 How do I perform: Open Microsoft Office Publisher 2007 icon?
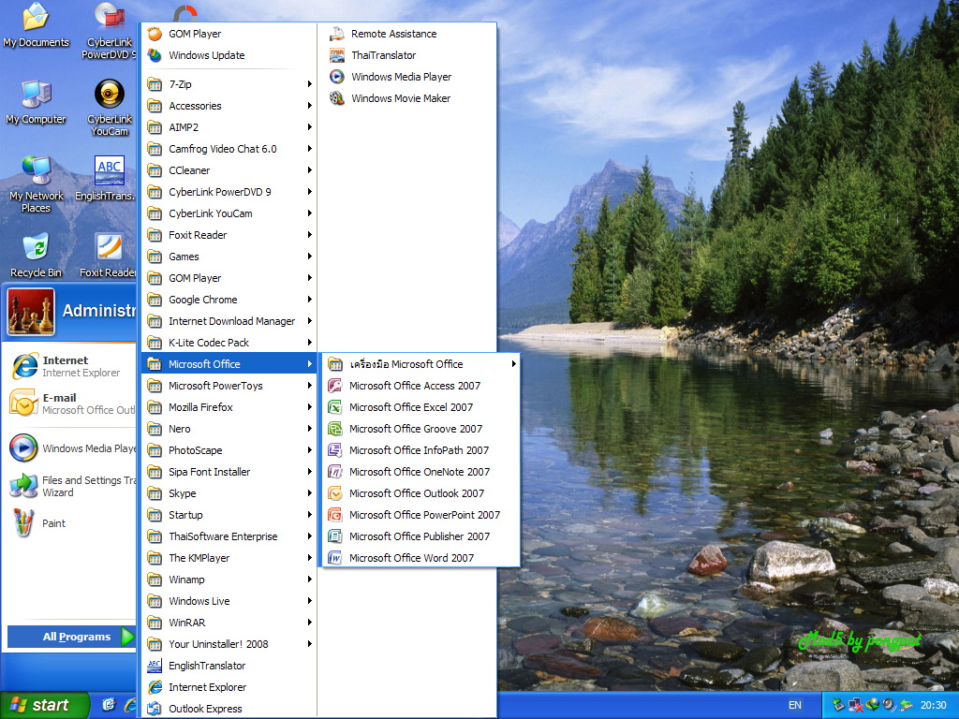point(334,536)
